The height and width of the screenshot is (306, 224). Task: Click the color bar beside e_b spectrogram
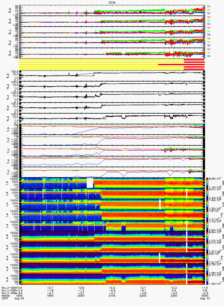pos(207,237)
